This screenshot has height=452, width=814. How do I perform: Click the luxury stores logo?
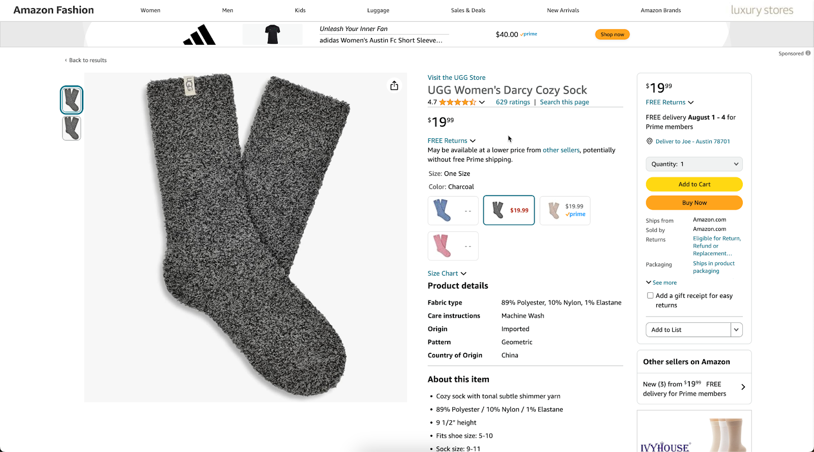761,10
